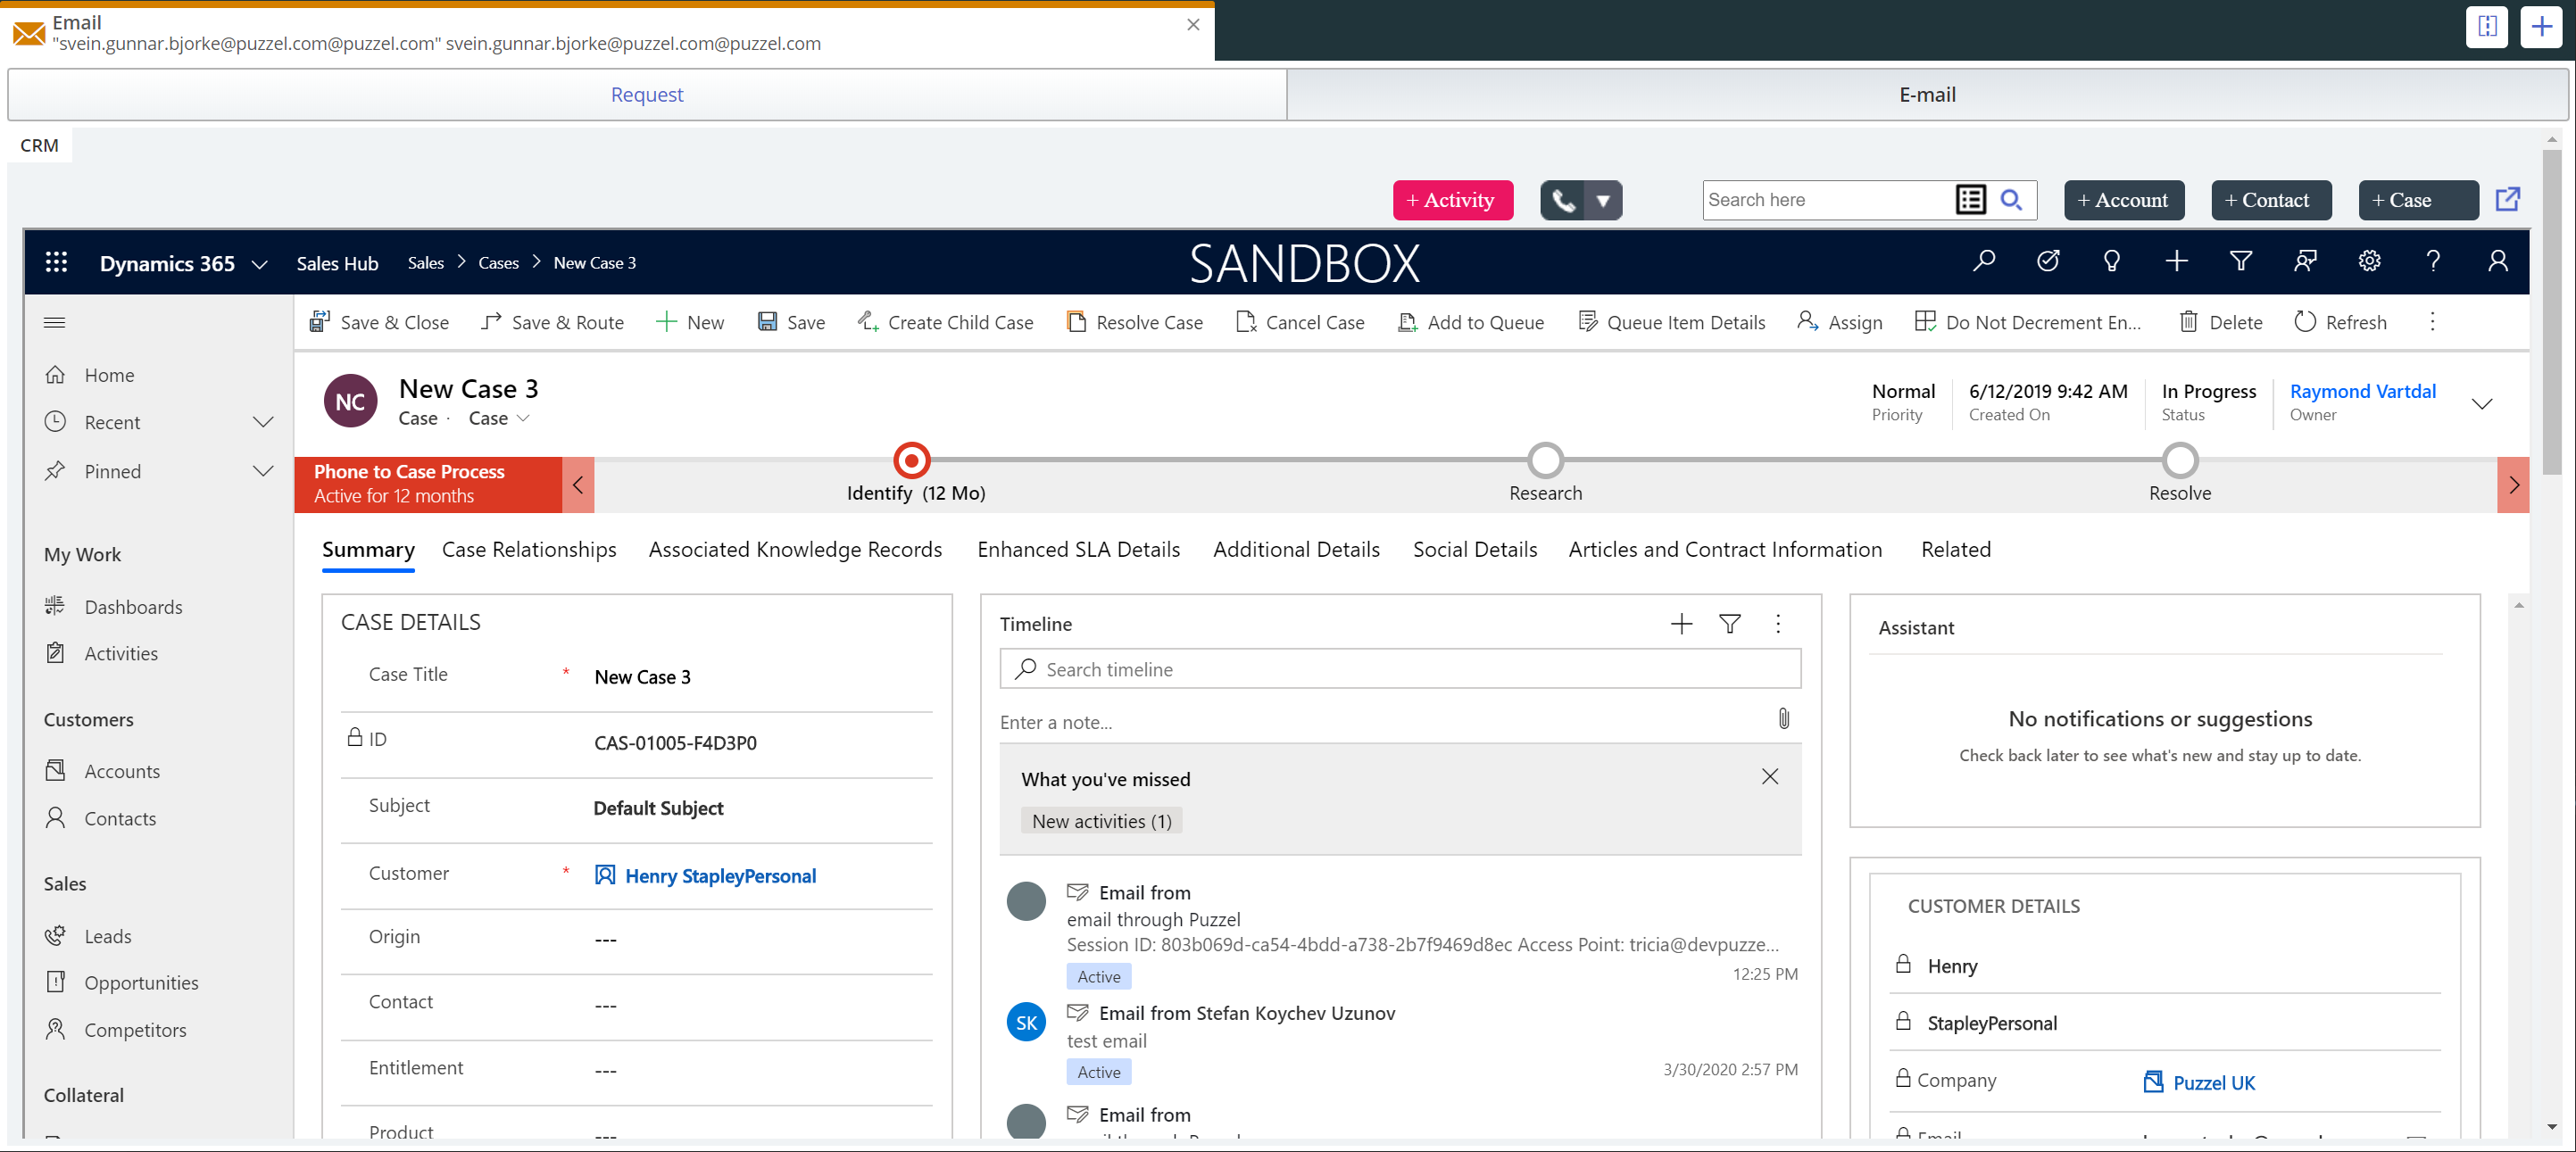2576x1152 pixels.
Task: Select the Research stage in process bar
Action: click(x=1545, y=461)
